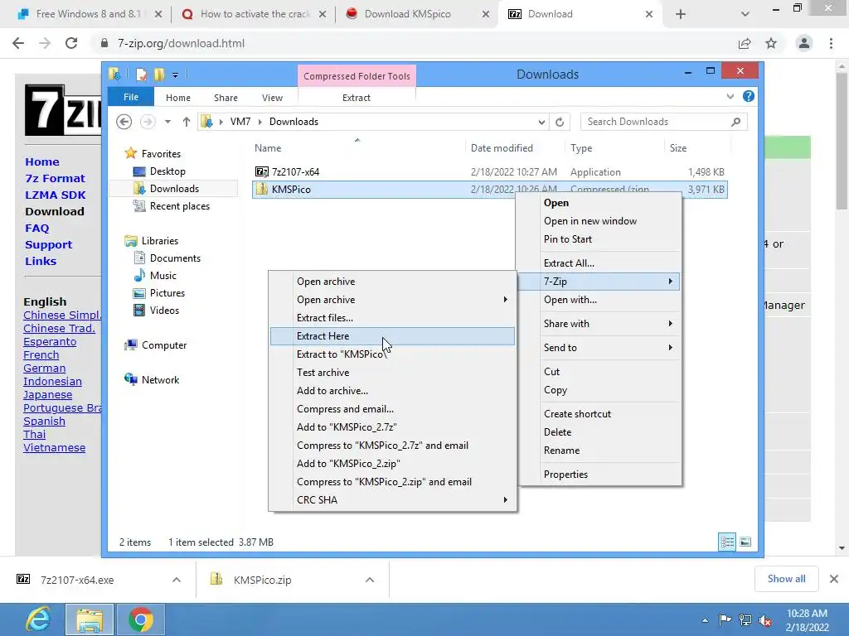Open the File ribbon tab
The width and height of the screenshot is (849, 636).
[130, 97]
